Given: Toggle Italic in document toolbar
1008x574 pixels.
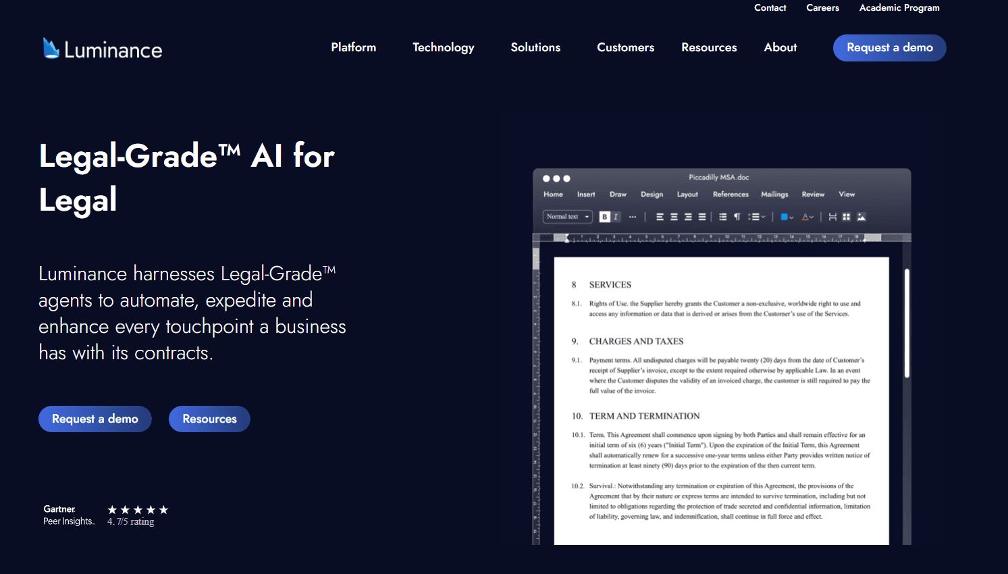Looking at the screenshot, I should click(x=616, y=217).
